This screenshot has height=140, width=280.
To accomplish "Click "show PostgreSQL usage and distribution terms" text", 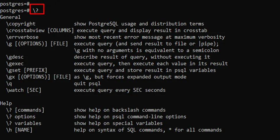I will 139,24.
